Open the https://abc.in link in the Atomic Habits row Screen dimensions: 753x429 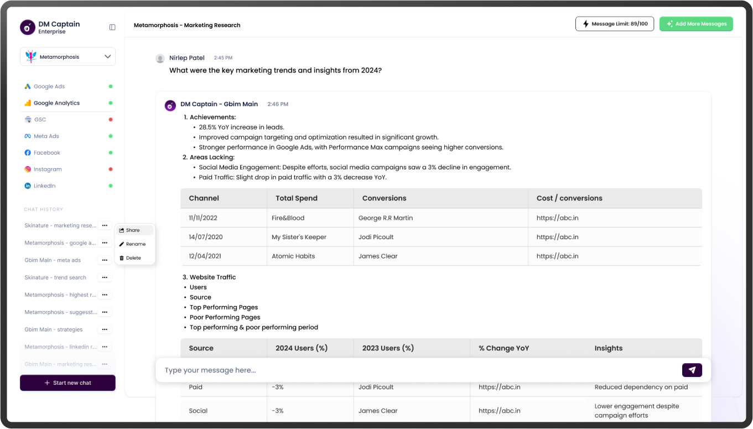click(557, 256)
